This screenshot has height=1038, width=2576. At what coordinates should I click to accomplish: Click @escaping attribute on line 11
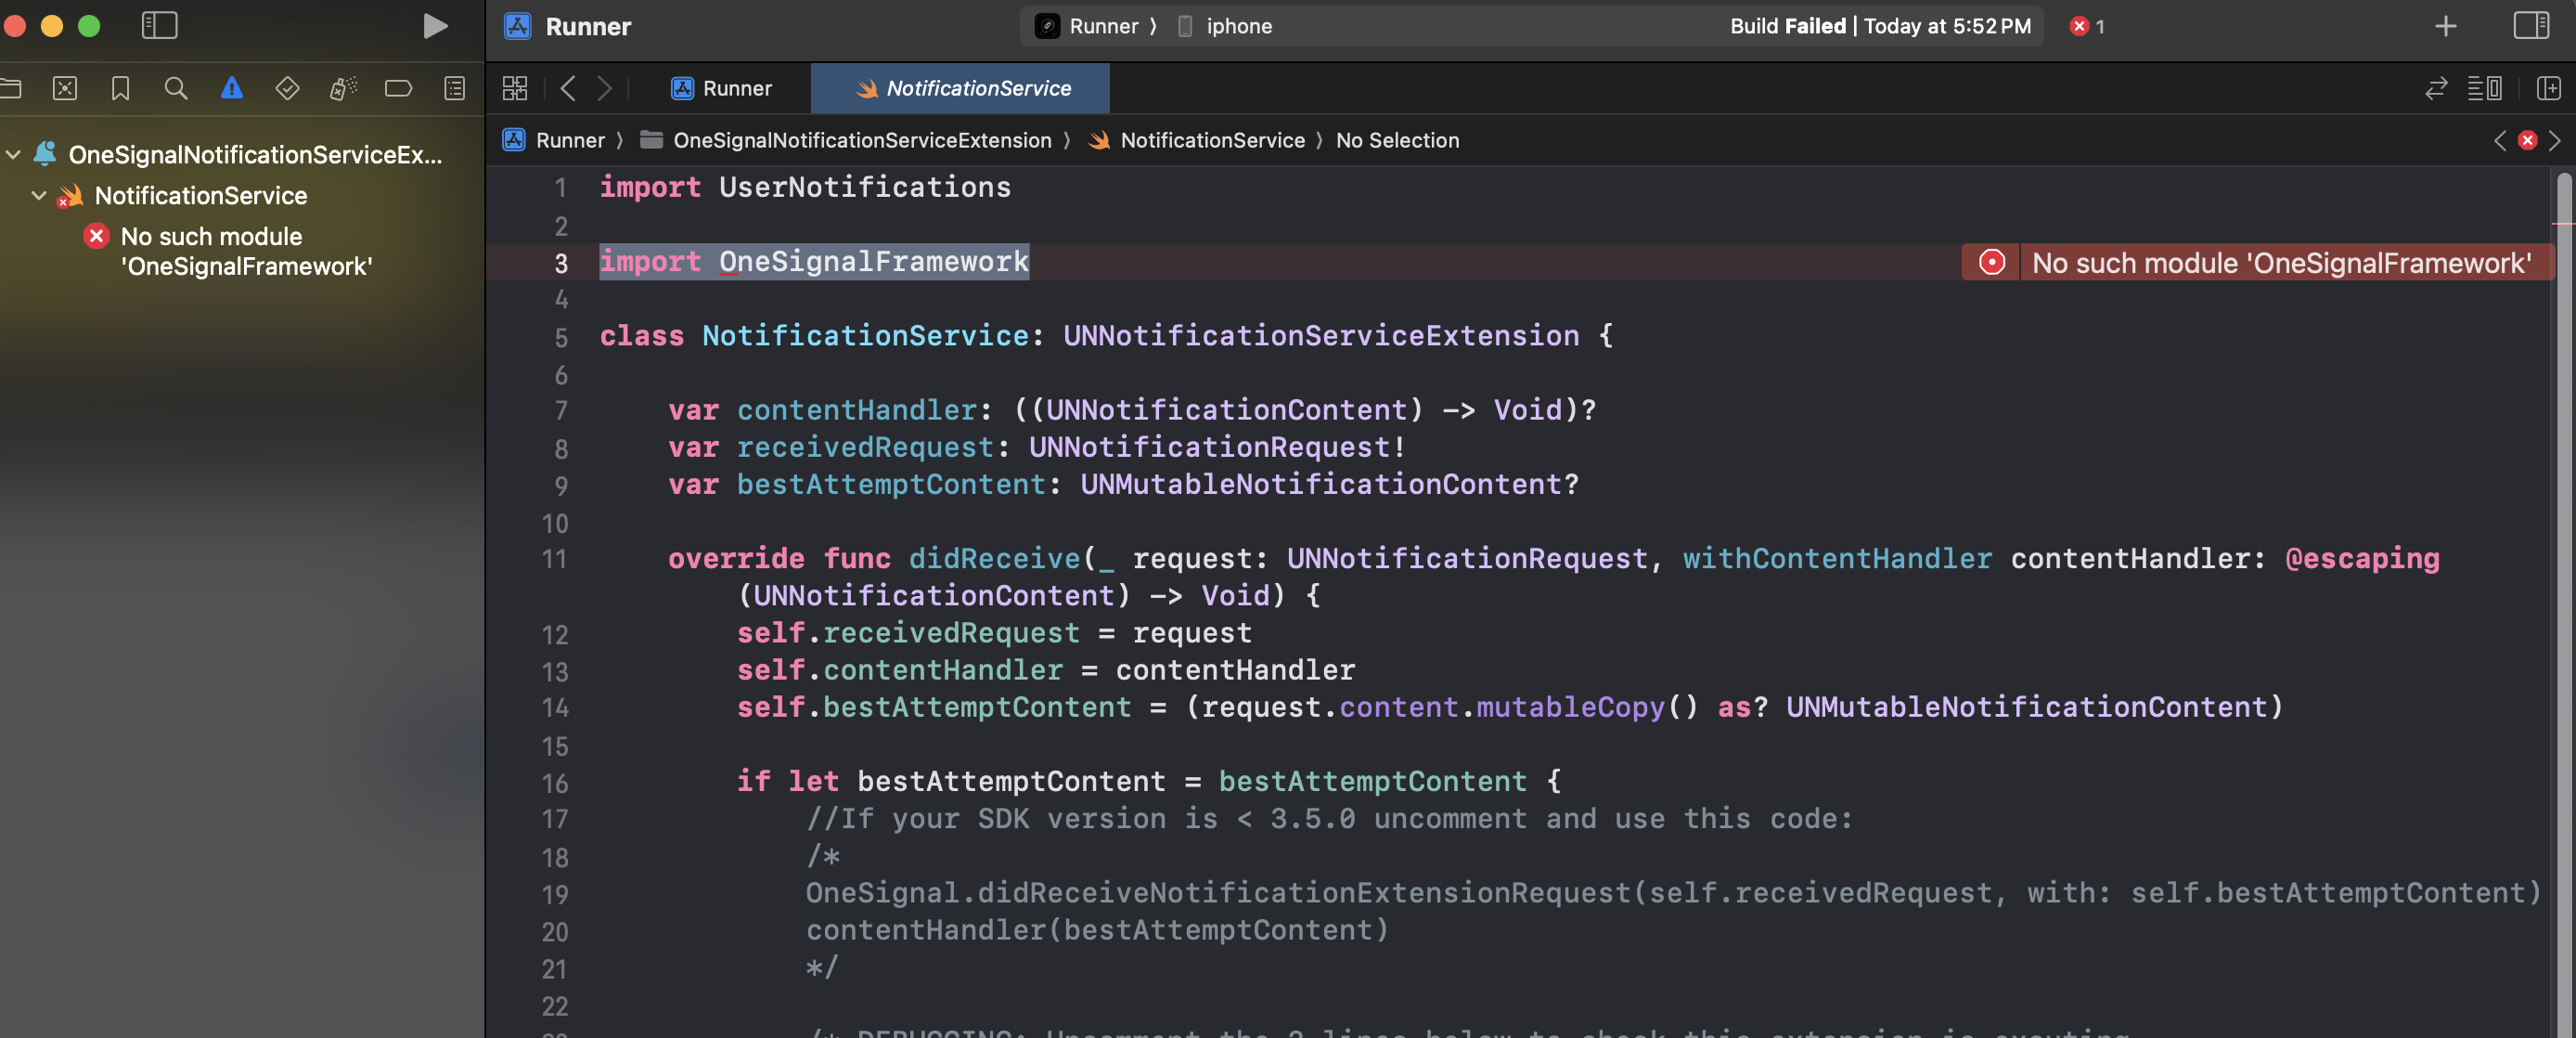pos(2361,559)
